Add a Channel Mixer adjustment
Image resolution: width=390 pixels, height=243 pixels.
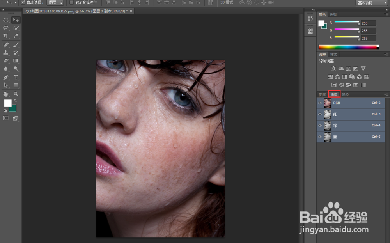pyautogui.click(x=360, y=77)
